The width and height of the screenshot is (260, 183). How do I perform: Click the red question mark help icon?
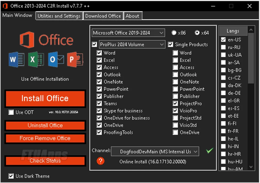[x=101, y=161]
